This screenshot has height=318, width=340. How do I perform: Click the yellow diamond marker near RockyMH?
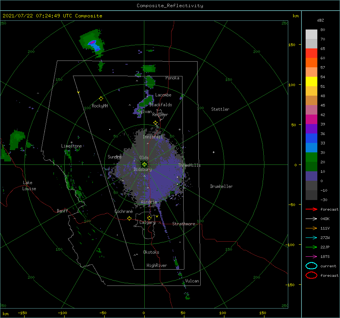point(101,99)
